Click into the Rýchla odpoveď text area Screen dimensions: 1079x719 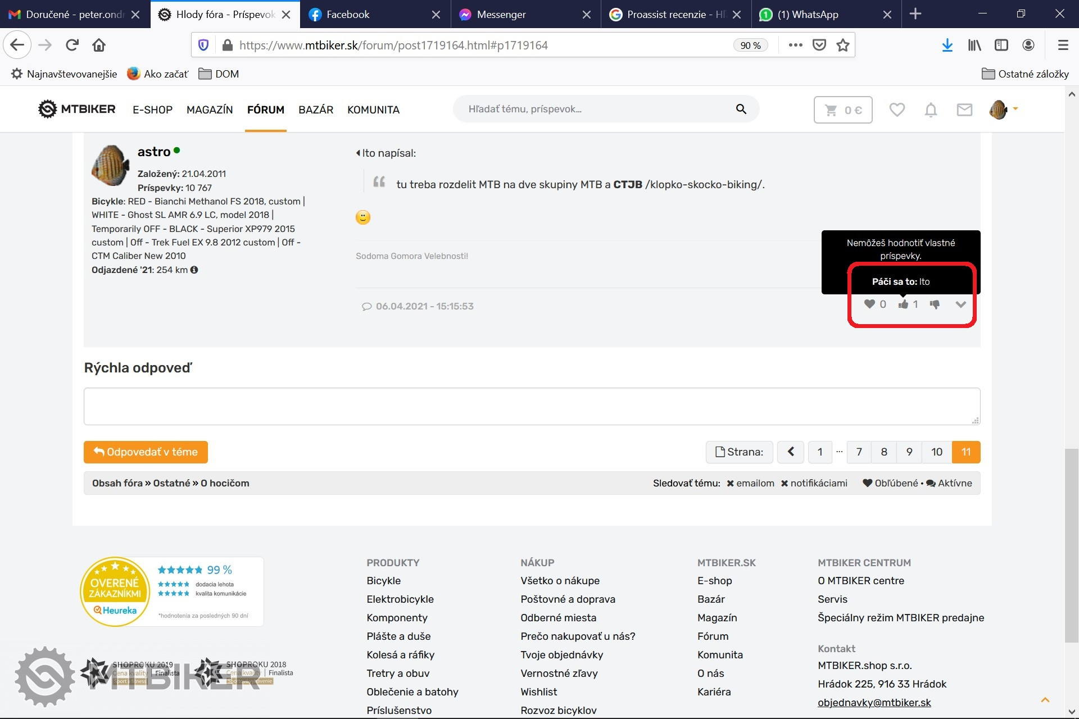tap(532, 406)
